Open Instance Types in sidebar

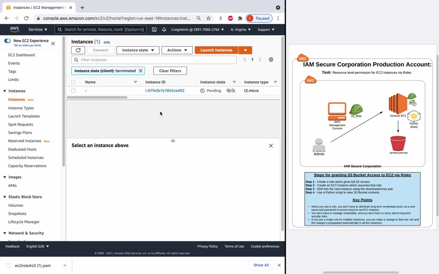pos(21,108)
